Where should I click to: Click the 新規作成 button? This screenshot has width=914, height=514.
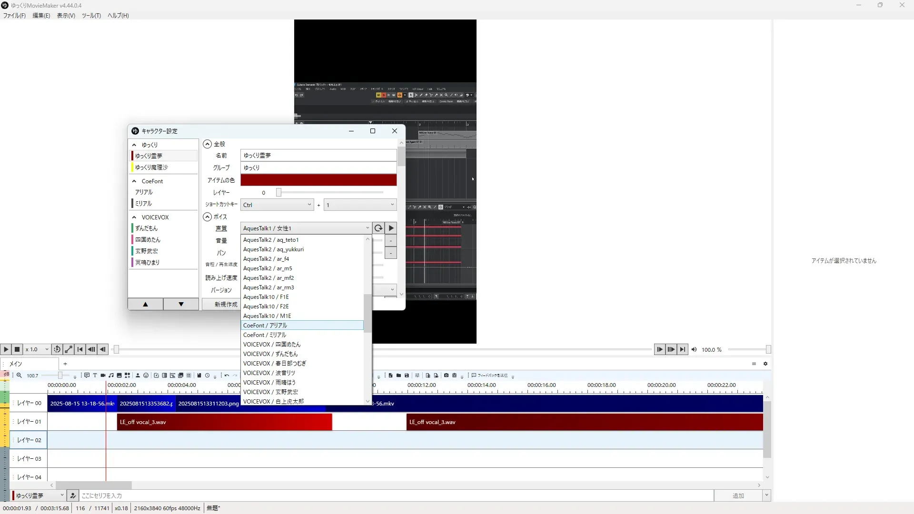pyautogui.click(x=226, y=304)
